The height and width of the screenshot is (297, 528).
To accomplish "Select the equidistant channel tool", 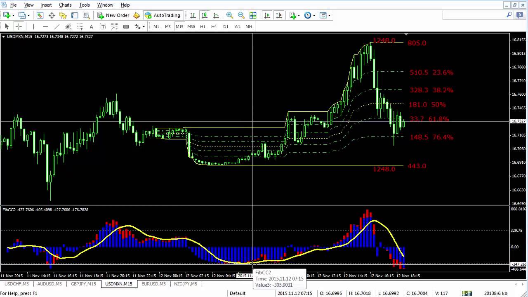I will (68, 26).
